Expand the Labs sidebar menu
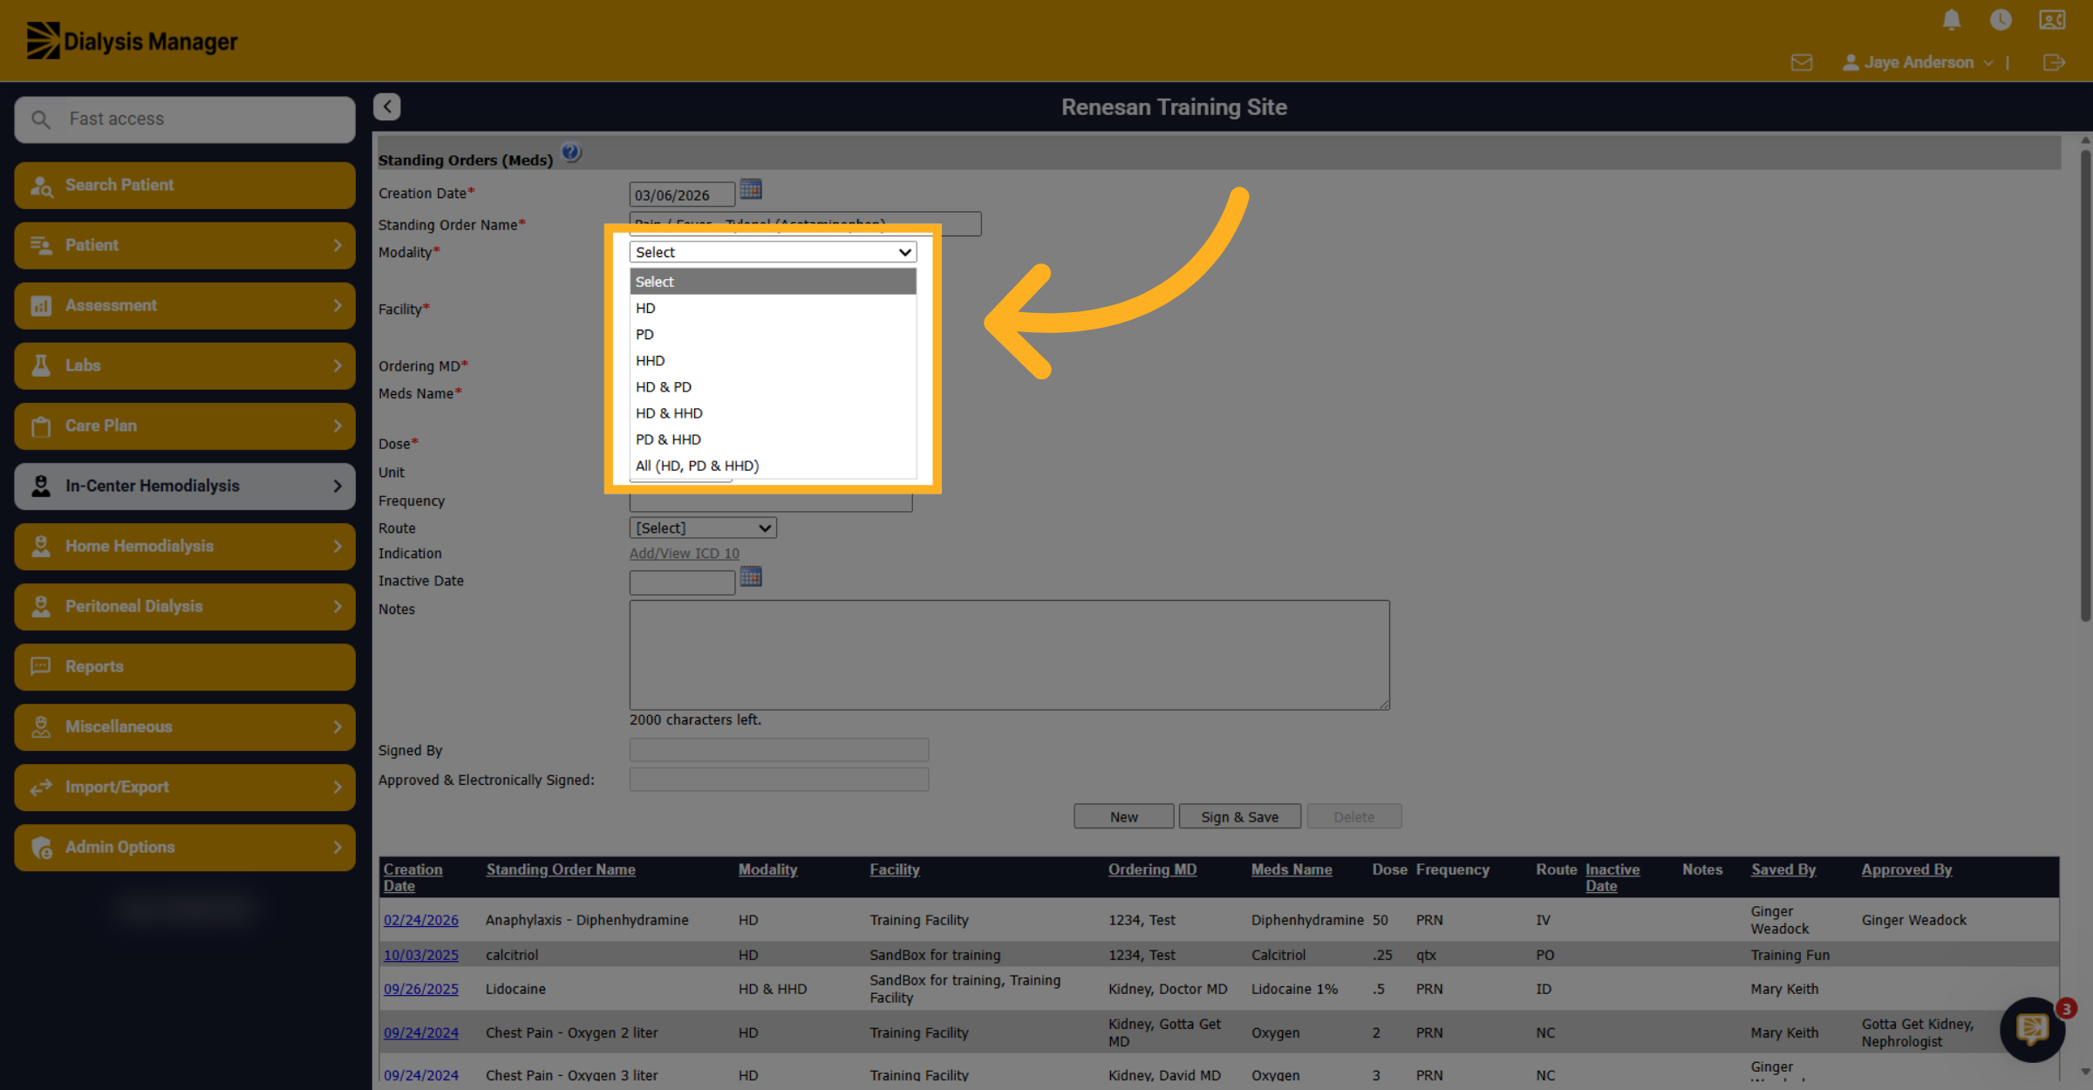 (185, 365)
